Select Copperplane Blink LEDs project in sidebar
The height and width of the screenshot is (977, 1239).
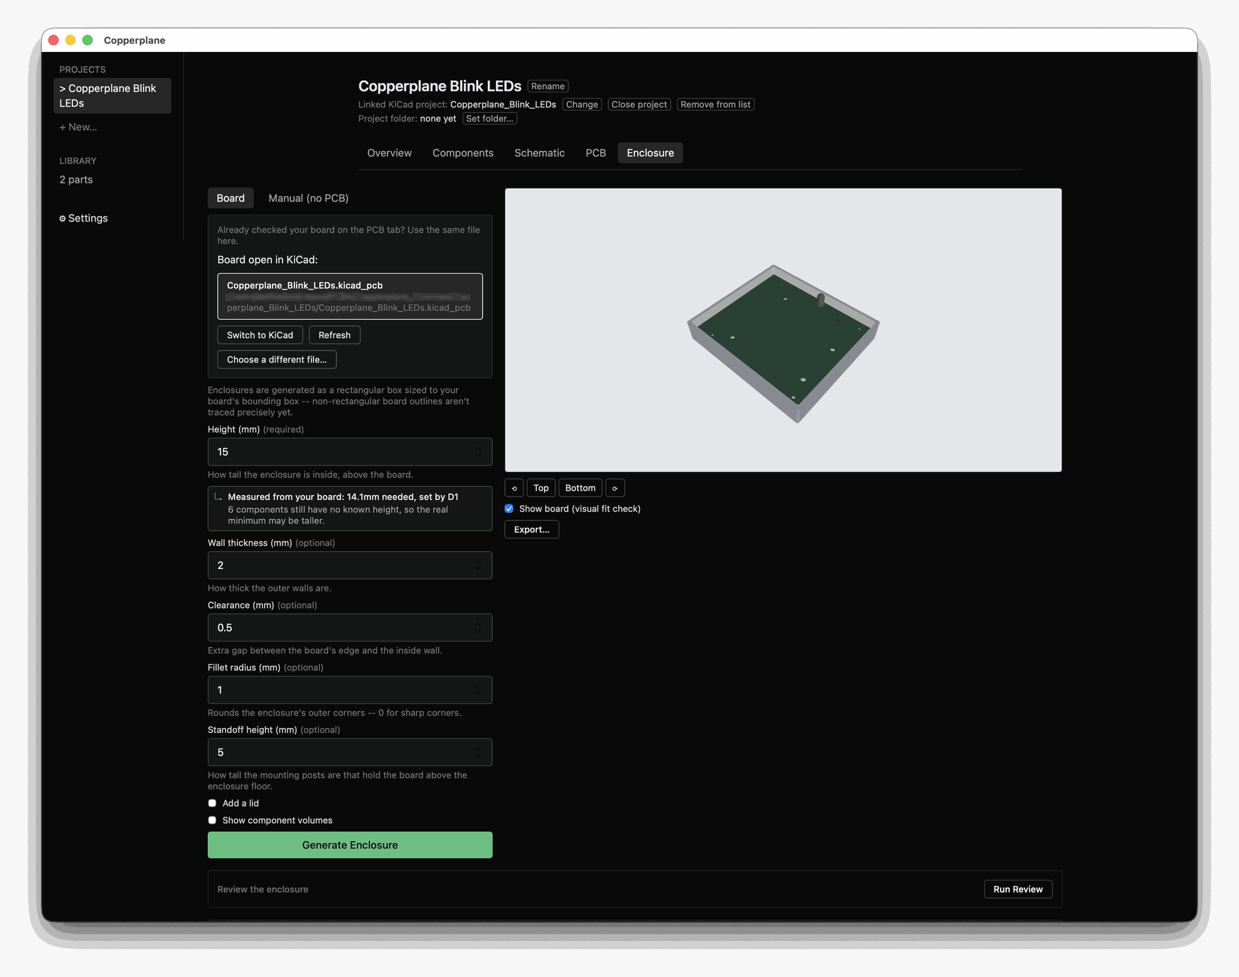pos(112,96)
